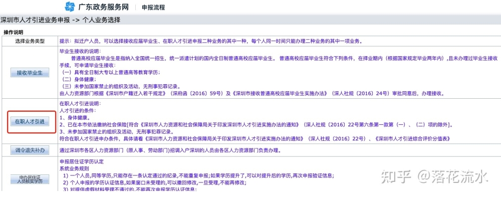Click the 调令遗失补办 button
The height and width of the screenshot is (197, 501).
click(x=30, y=150)
